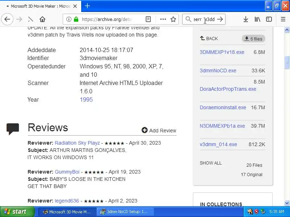Download DoraemonInstall.exe
The width and height of the screenshot is (290, 217).
tap(223, 107)
